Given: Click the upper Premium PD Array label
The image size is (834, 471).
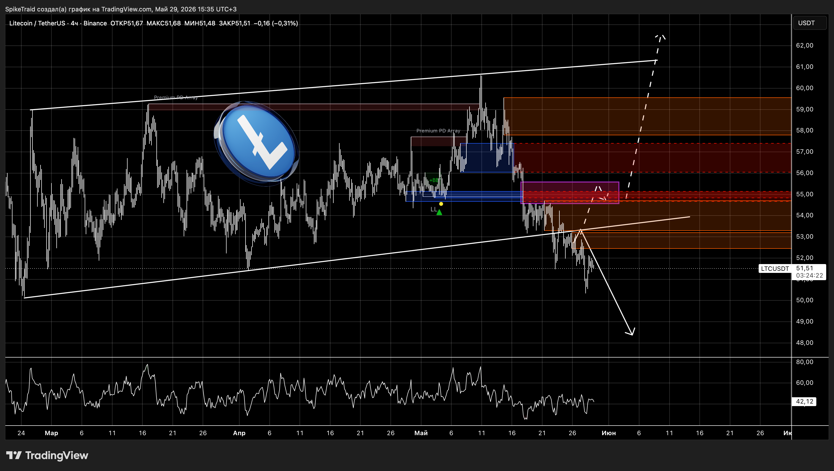Looking at the screenshot, I should coord(176,97).
